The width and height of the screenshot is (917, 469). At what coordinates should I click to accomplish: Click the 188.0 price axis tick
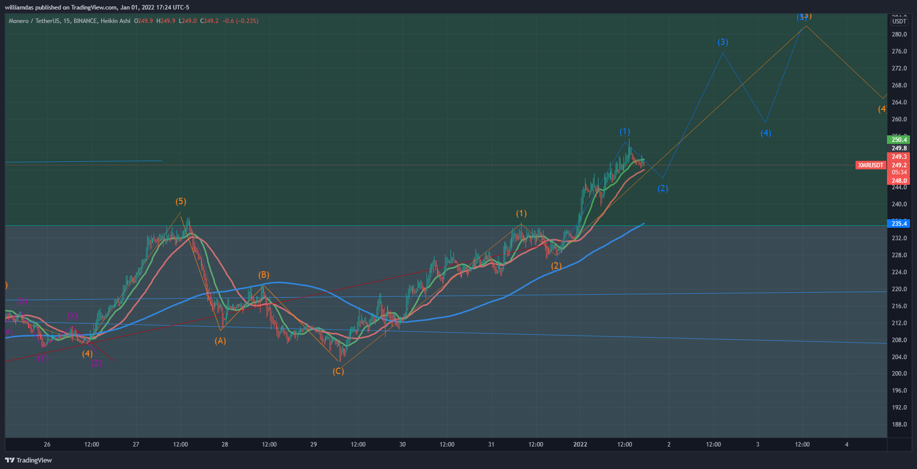pyautogui.click(x=899, y=425)
